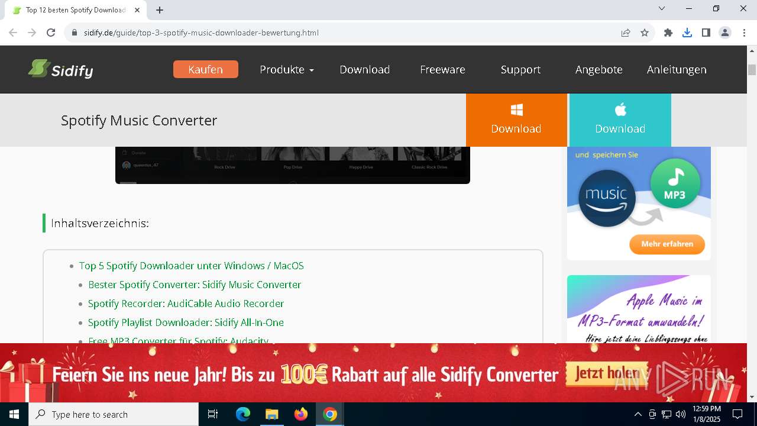Open Spotify Playlist Downloader link
757x426 pixels.
point(186,322)
